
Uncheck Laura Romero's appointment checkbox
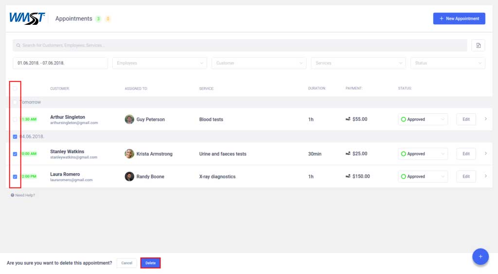click(x=15, y=177)
